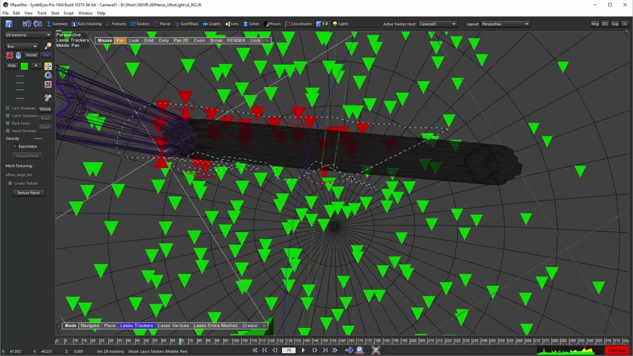Open the Phases room
Screen dimensions: 633x356
coord(272,24)
